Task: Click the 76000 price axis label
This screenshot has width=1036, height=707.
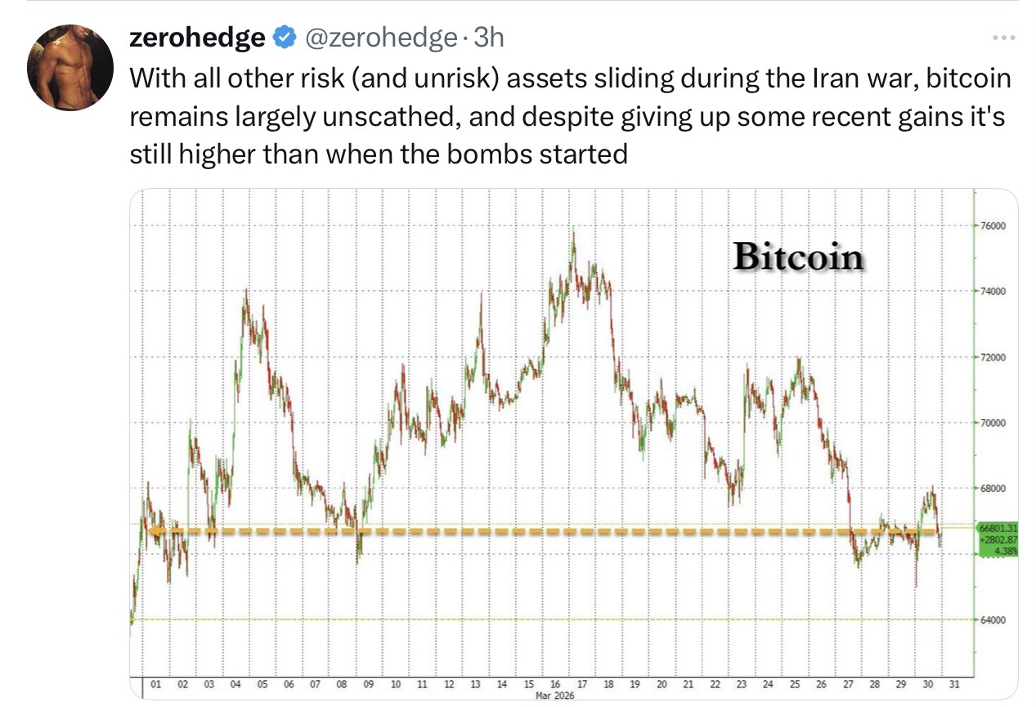Action: point(992,226)
